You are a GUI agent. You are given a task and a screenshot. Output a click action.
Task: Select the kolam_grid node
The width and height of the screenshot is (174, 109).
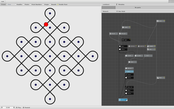point(123,34)
